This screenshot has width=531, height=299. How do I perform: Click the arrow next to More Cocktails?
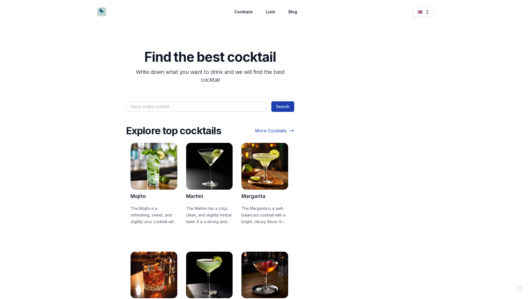point(291,131)
